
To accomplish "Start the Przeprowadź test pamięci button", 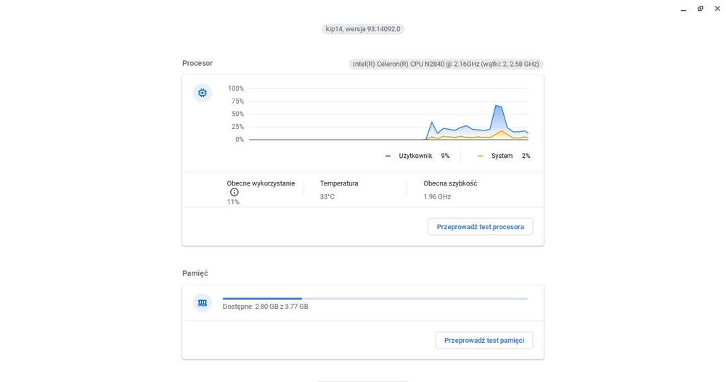I will coord(484,341).
